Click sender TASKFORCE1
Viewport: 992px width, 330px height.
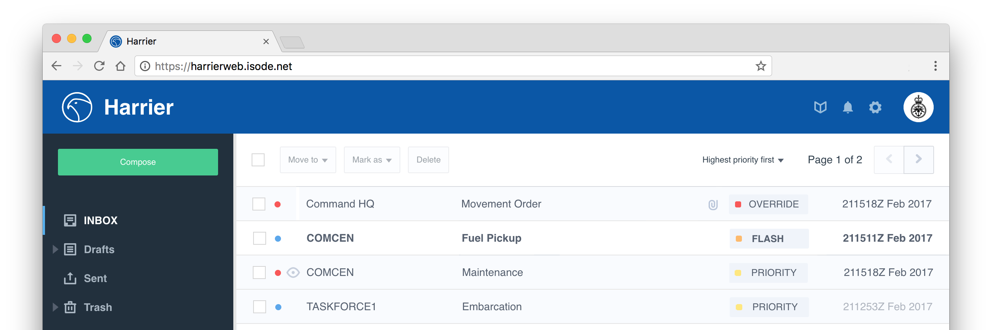pyautogui.click(x=341, y=306)
